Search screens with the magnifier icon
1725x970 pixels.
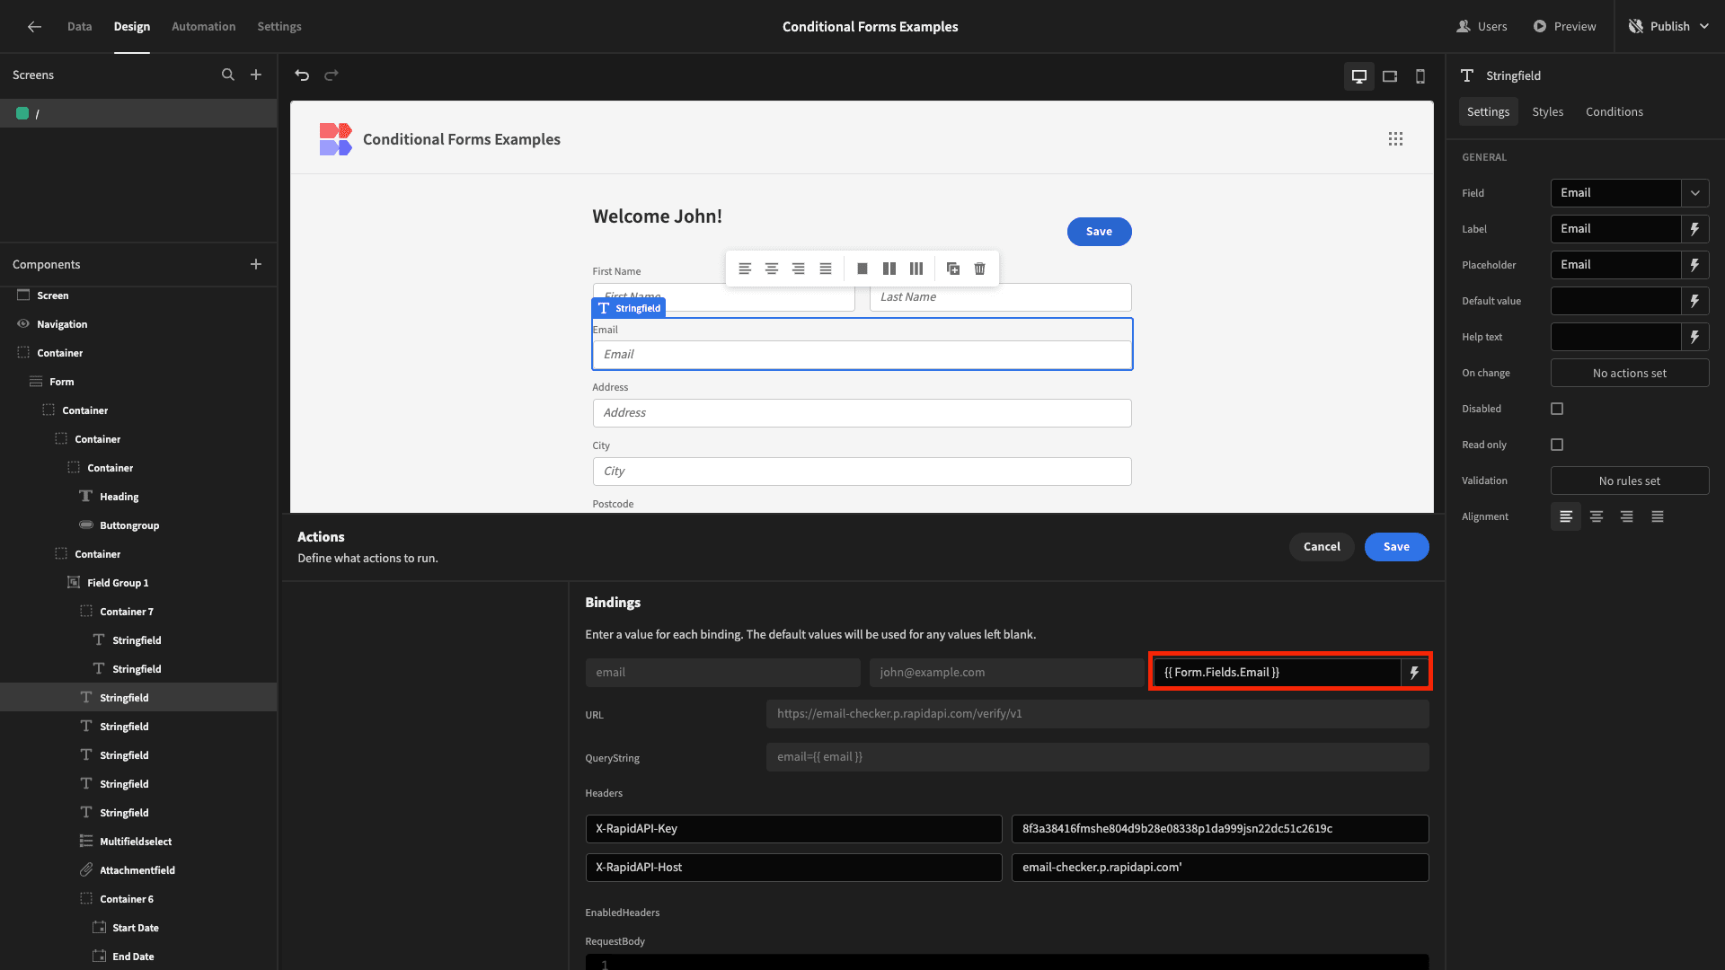[x=228, y=75]
